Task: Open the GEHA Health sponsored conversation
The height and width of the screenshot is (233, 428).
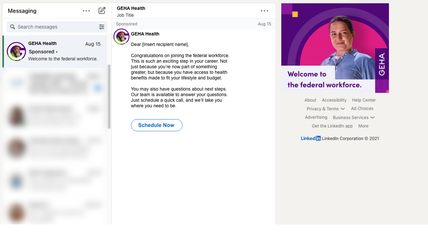Action: point(55,52)
